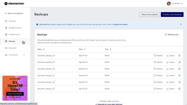The height and width of the screenshot is (105, 187).
Task: Click Upgrade for more daily backups link
Action: (109, 104)
